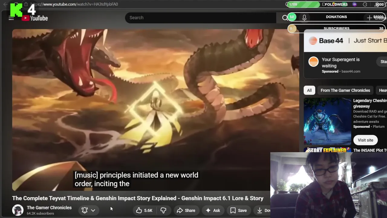387x218 pixels.
Task: Open The Gamer Chronicles channel avatar
Action: point(18,210)
